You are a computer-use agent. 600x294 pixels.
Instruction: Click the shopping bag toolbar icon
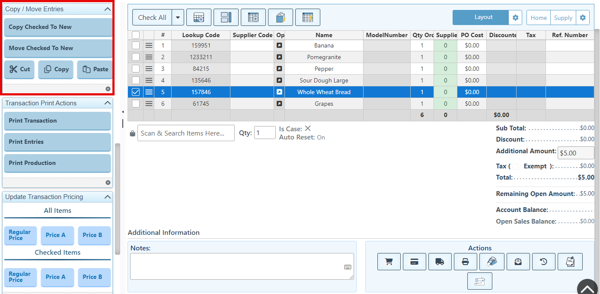coord(280,18)
